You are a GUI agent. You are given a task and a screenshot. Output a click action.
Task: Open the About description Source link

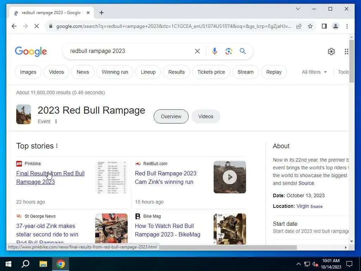coord(306,183)
